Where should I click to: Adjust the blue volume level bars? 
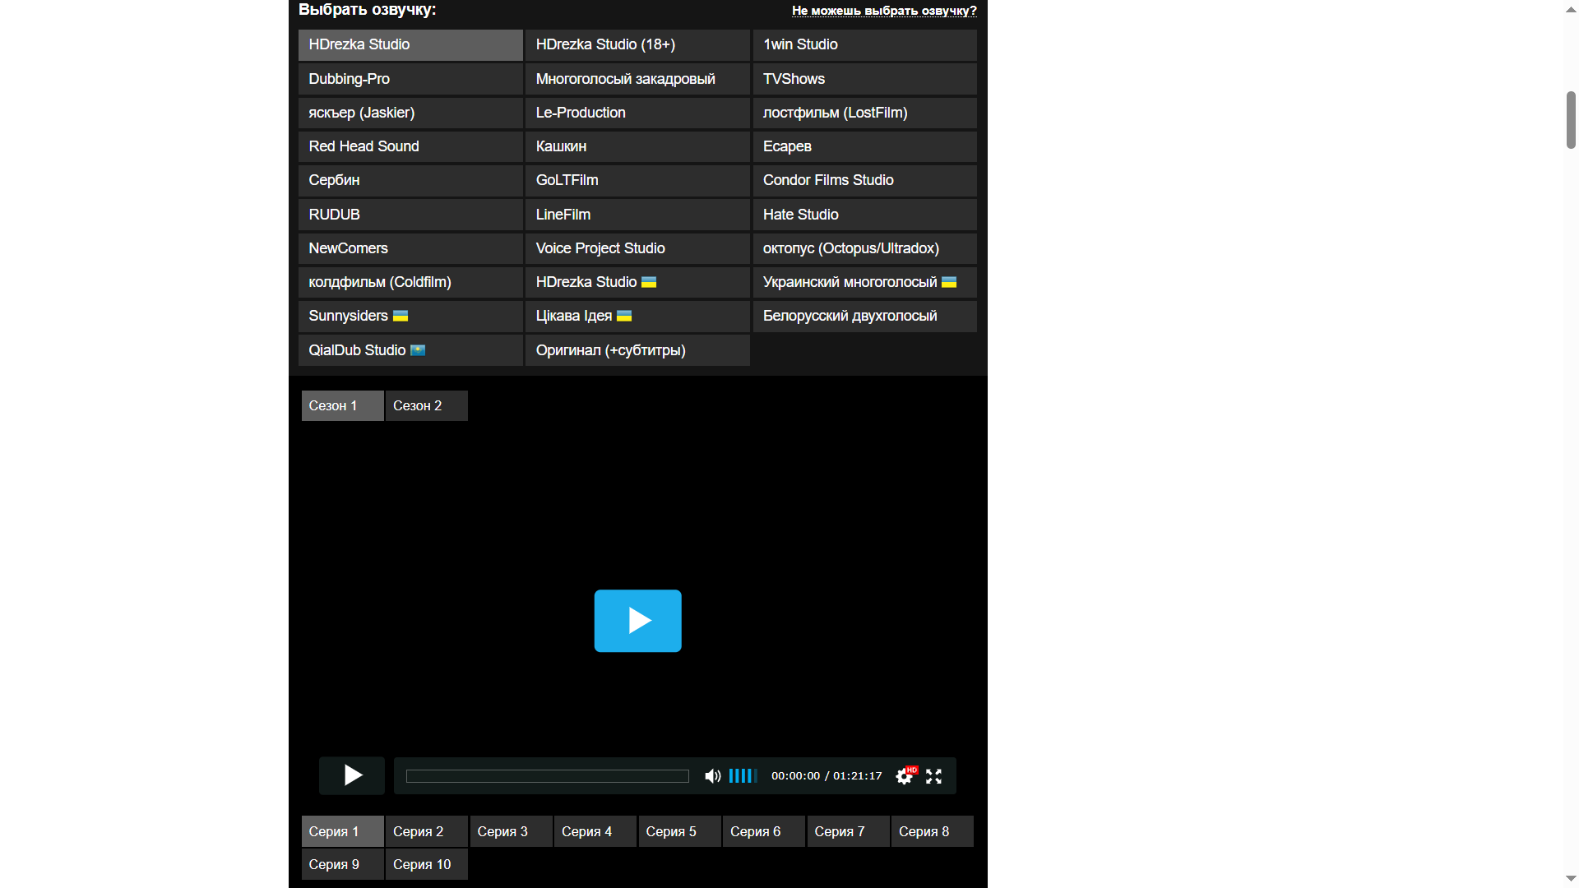pos(742,776)
